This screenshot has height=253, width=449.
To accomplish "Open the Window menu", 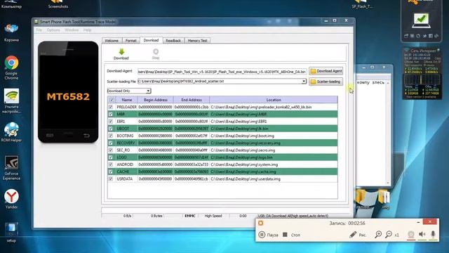I will point(72,30).
